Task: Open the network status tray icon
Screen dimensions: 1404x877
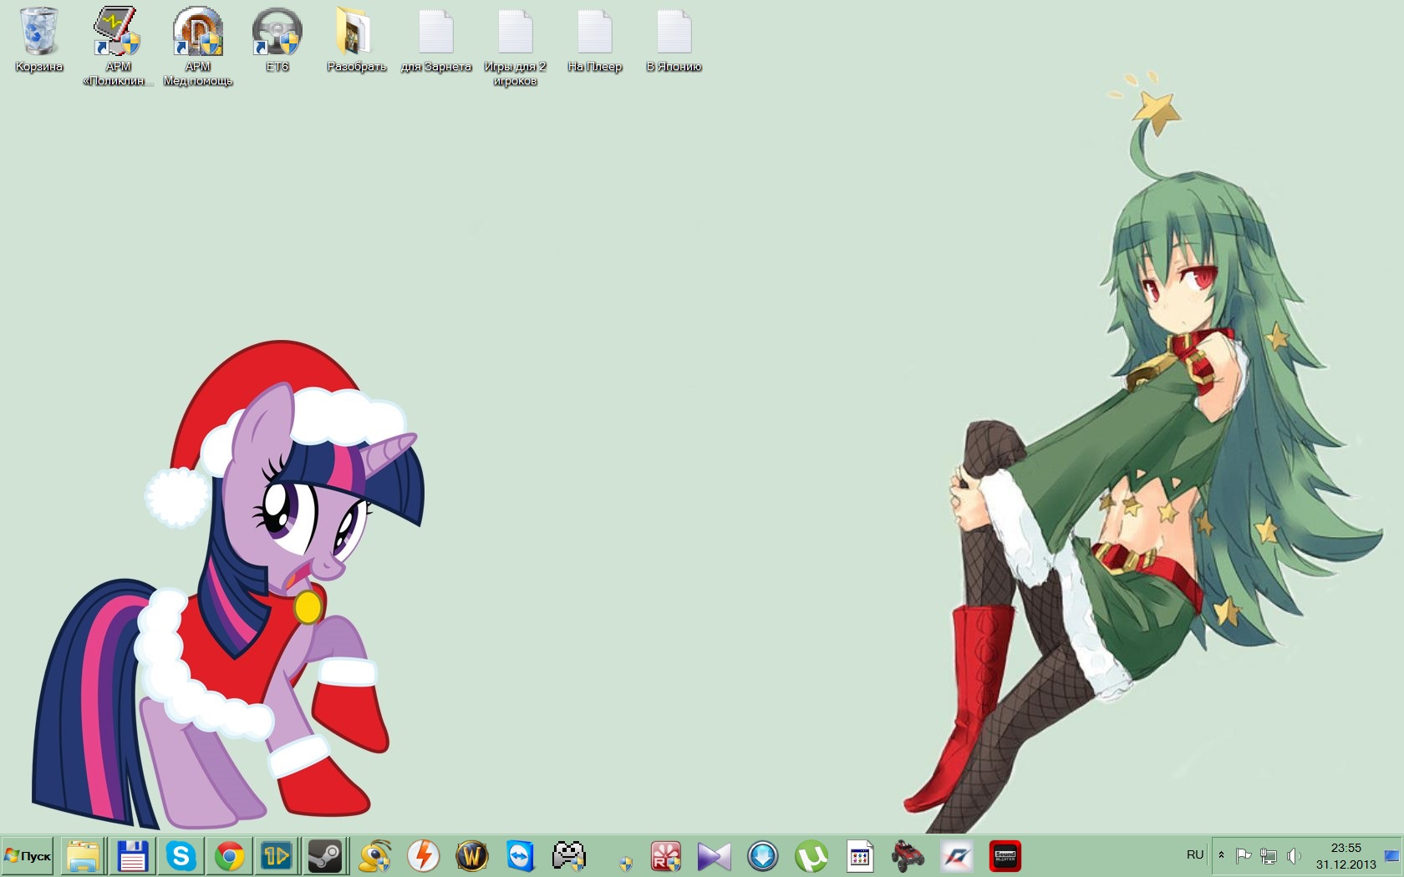Action: [1269, 856]
